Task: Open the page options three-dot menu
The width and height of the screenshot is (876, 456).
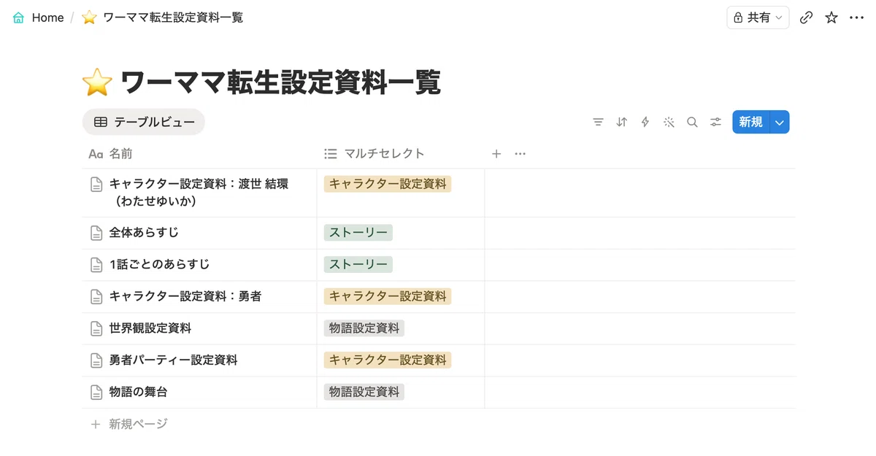Action: click(856, 18)
